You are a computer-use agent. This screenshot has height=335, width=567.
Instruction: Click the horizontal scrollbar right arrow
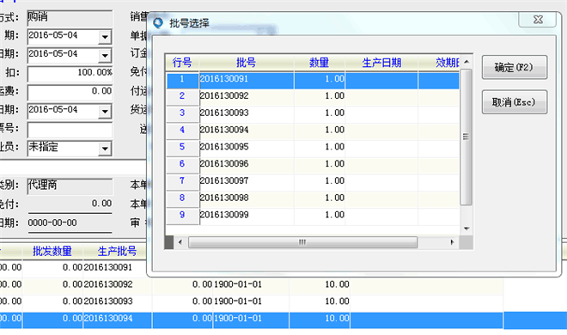[452, 242]
